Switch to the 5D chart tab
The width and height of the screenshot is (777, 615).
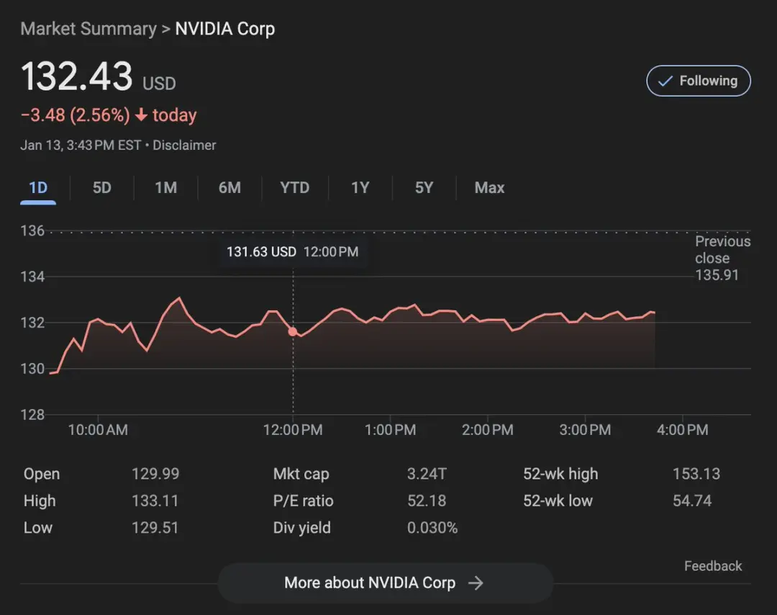pyautogui.click(x=102, y=188)
